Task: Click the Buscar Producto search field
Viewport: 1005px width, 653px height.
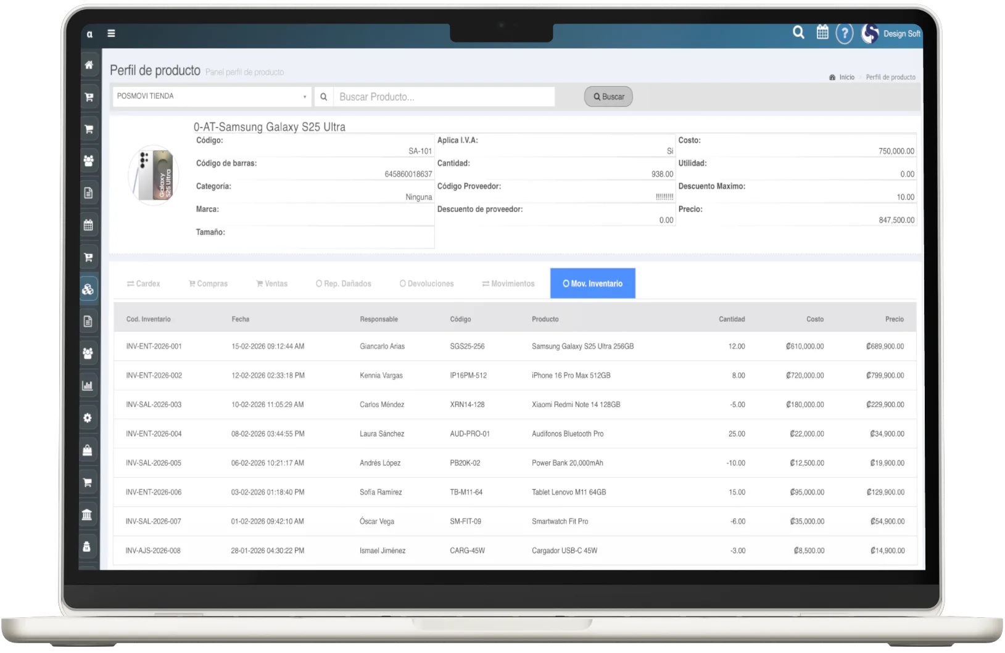Action: click(x=443, y=97)
